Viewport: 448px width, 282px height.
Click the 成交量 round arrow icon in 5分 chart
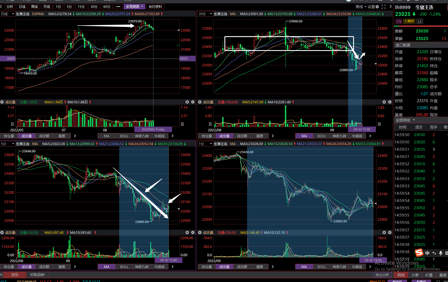[x=2, y=232]
